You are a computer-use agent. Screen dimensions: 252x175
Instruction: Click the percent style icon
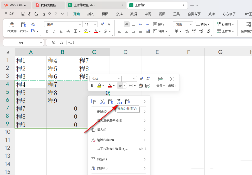click(187, 31)
